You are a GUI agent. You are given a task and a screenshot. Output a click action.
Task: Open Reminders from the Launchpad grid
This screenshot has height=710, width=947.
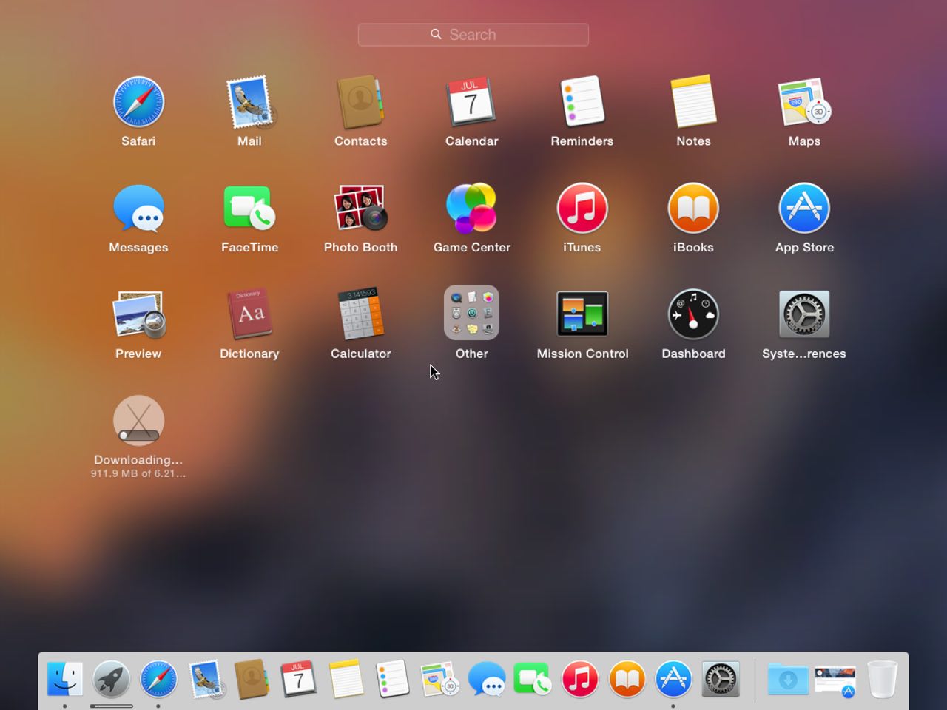pyautogui.click(x=582, y=102)
